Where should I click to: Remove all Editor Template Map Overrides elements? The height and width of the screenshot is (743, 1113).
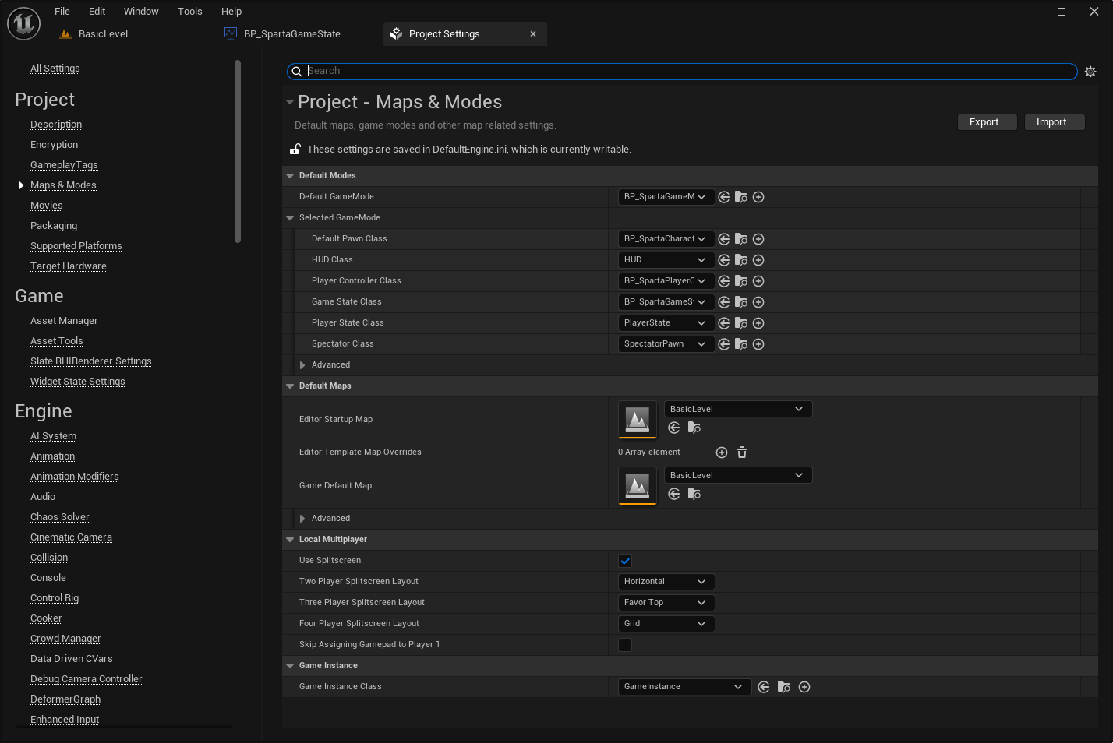click(x=742, y=452)
